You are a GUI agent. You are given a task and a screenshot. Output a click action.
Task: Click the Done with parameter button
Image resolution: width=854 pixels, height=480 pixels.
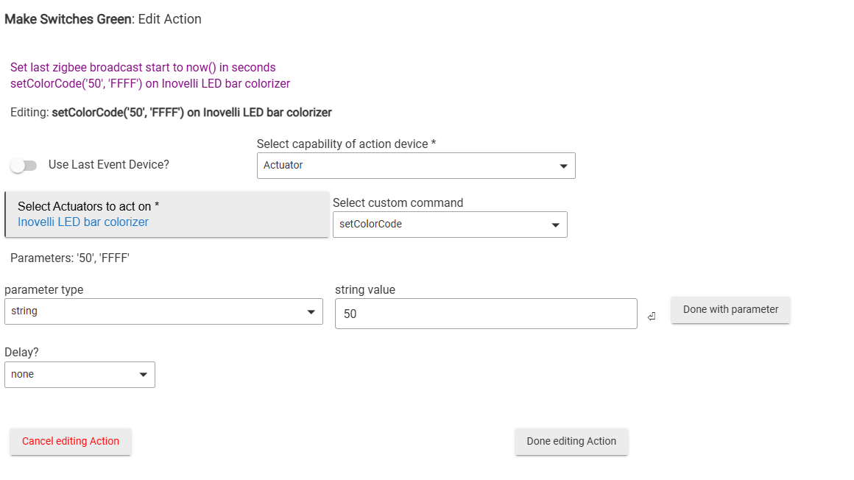click(730, 310)
